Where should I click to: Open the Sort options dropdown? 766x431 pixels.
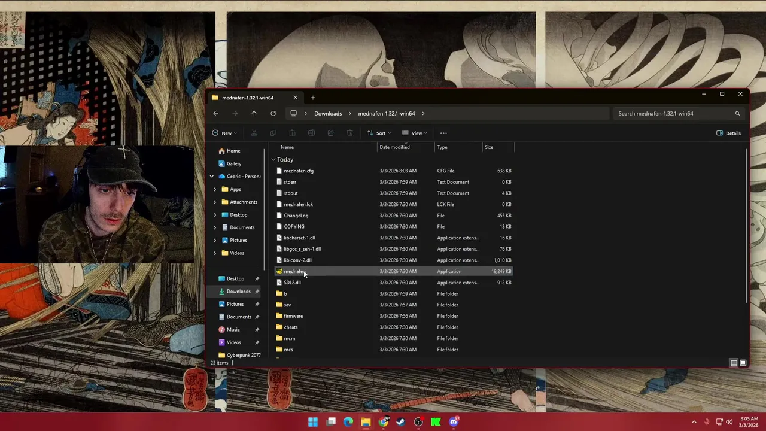pyautogui.click(x=379, y=133)
